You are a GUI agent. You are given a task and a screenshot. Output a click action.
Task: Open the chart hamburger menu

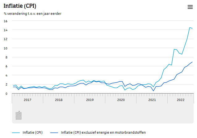(x=190, y=7)
